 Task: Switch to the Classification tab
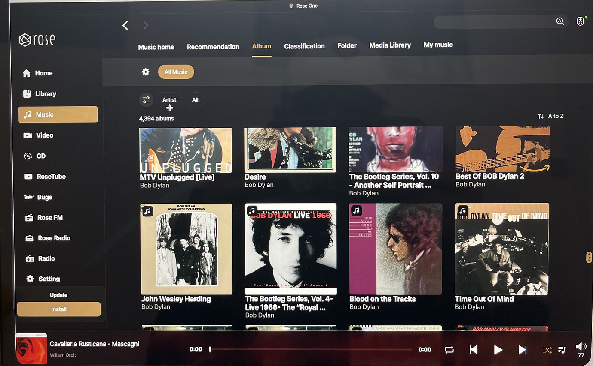pyautogui.click(x=304, y=46)
